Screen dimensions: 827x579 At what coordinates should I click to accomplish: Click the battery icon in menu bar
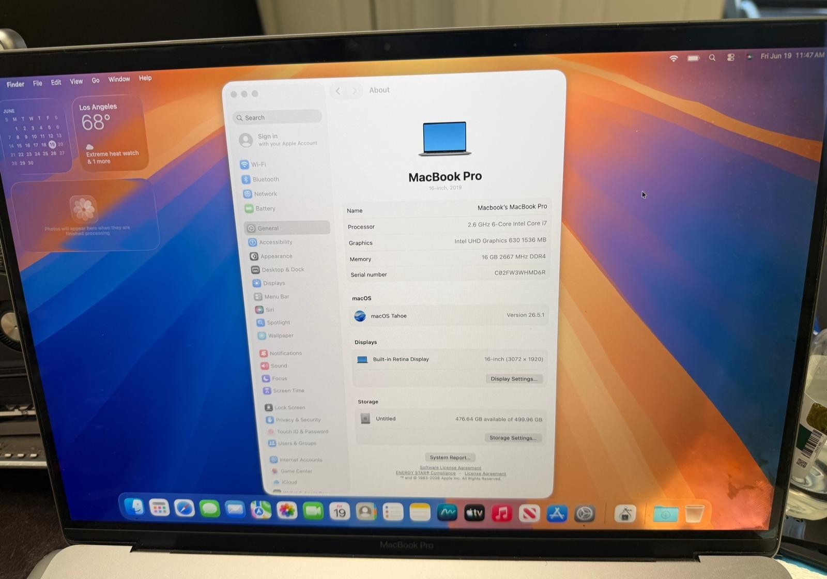pos(693,58)
